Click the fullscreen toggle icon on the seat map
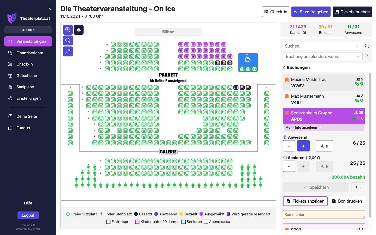 (x=68, y=51)
